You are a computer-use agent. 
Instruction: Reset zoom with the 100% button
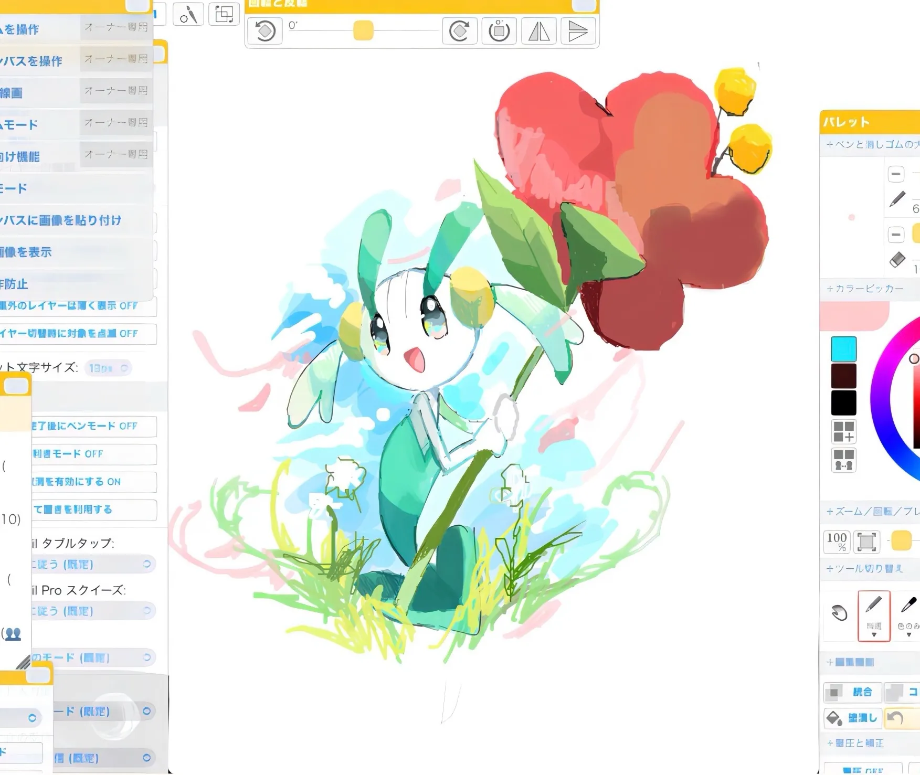click(837, 541)
